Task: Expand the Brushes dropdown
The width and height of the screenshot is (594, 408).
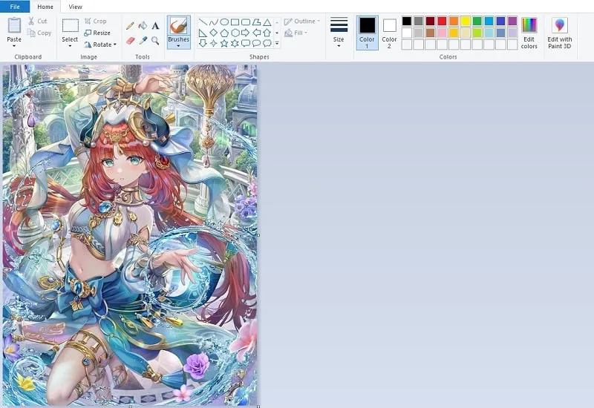Action: coord(178,46)
